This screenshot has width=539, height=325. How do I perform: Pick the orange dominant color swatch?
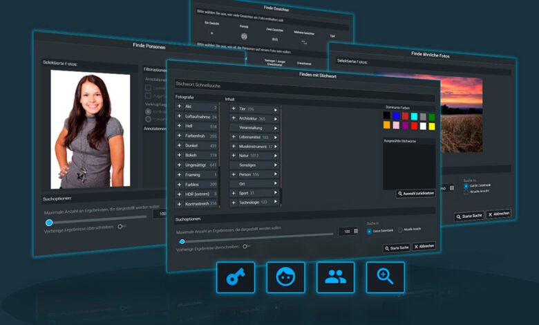click(387, 124)
